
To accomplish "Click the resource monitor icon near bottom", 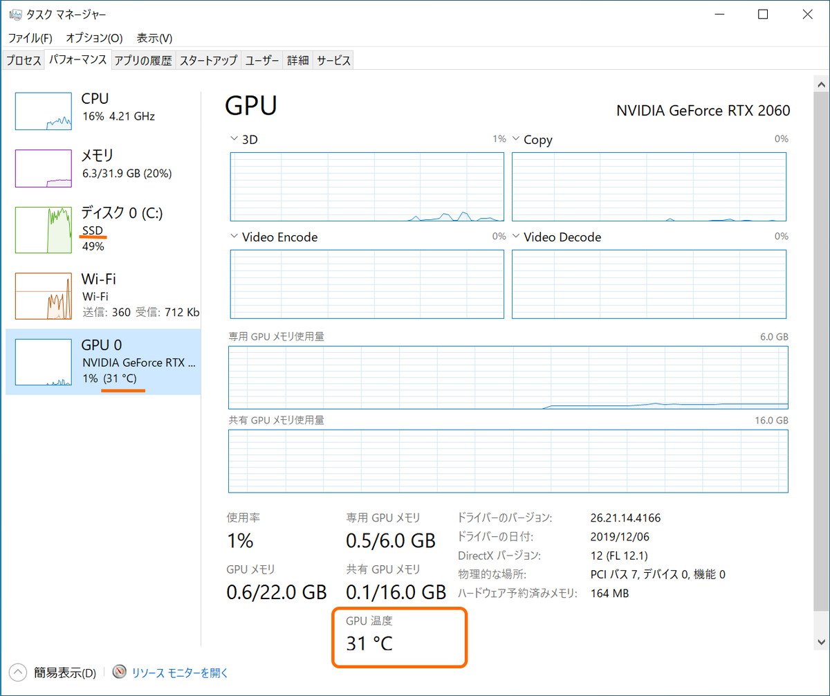I will click(x=119, y=671).
